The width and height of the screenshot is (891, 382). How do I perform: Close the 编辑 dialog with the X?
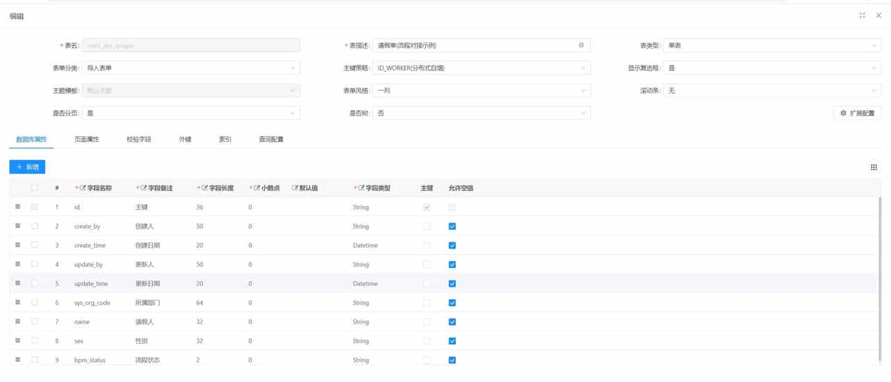pos(878,15)
